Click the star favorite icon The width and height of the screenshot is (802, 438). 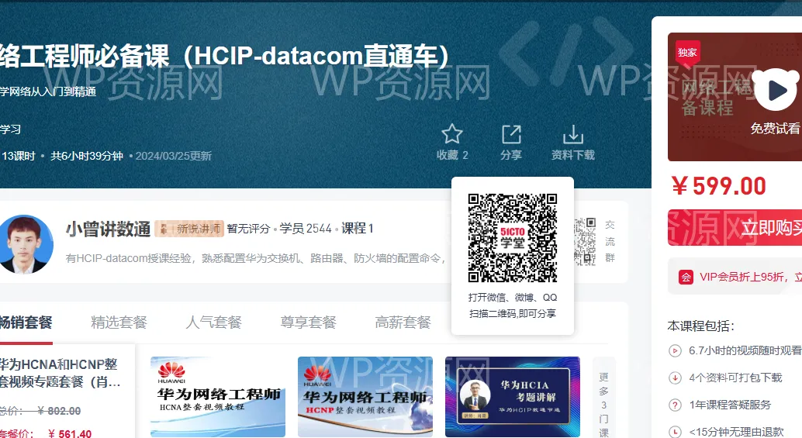click(451, 134)
